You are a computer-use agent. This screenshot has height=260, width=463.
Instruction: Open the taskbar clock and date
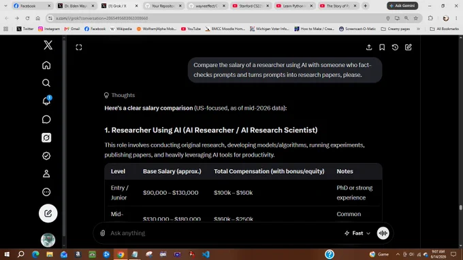438,254
